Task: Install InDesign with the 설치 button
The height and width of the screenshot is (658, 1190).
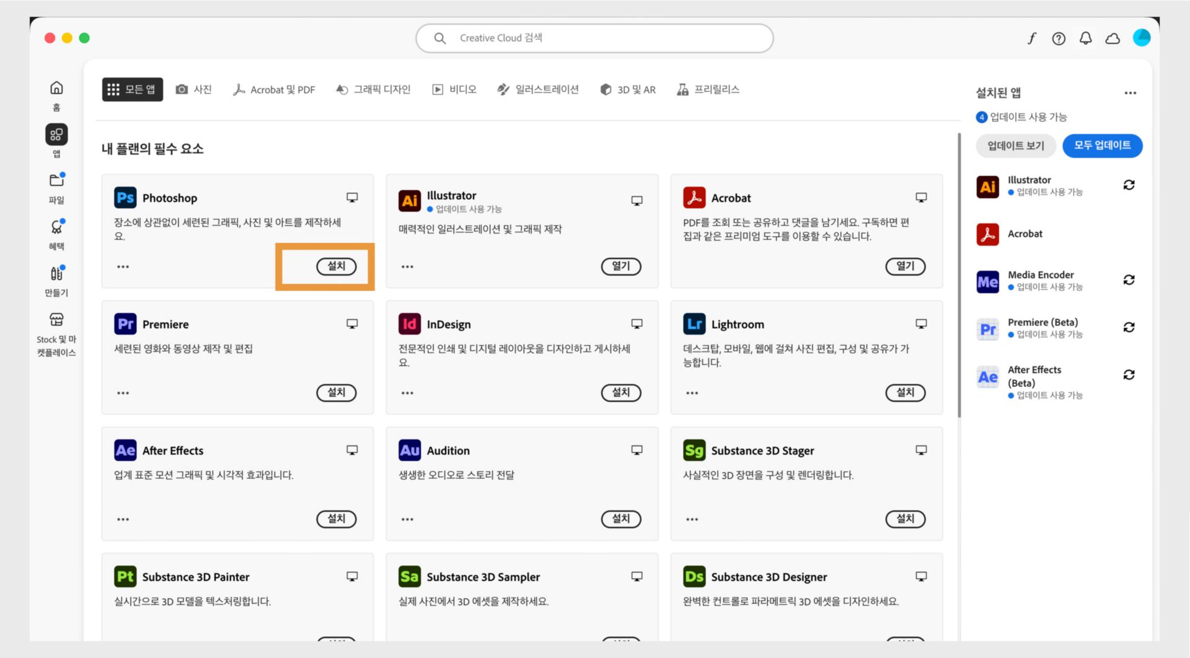Action: (x=621, y=393)
